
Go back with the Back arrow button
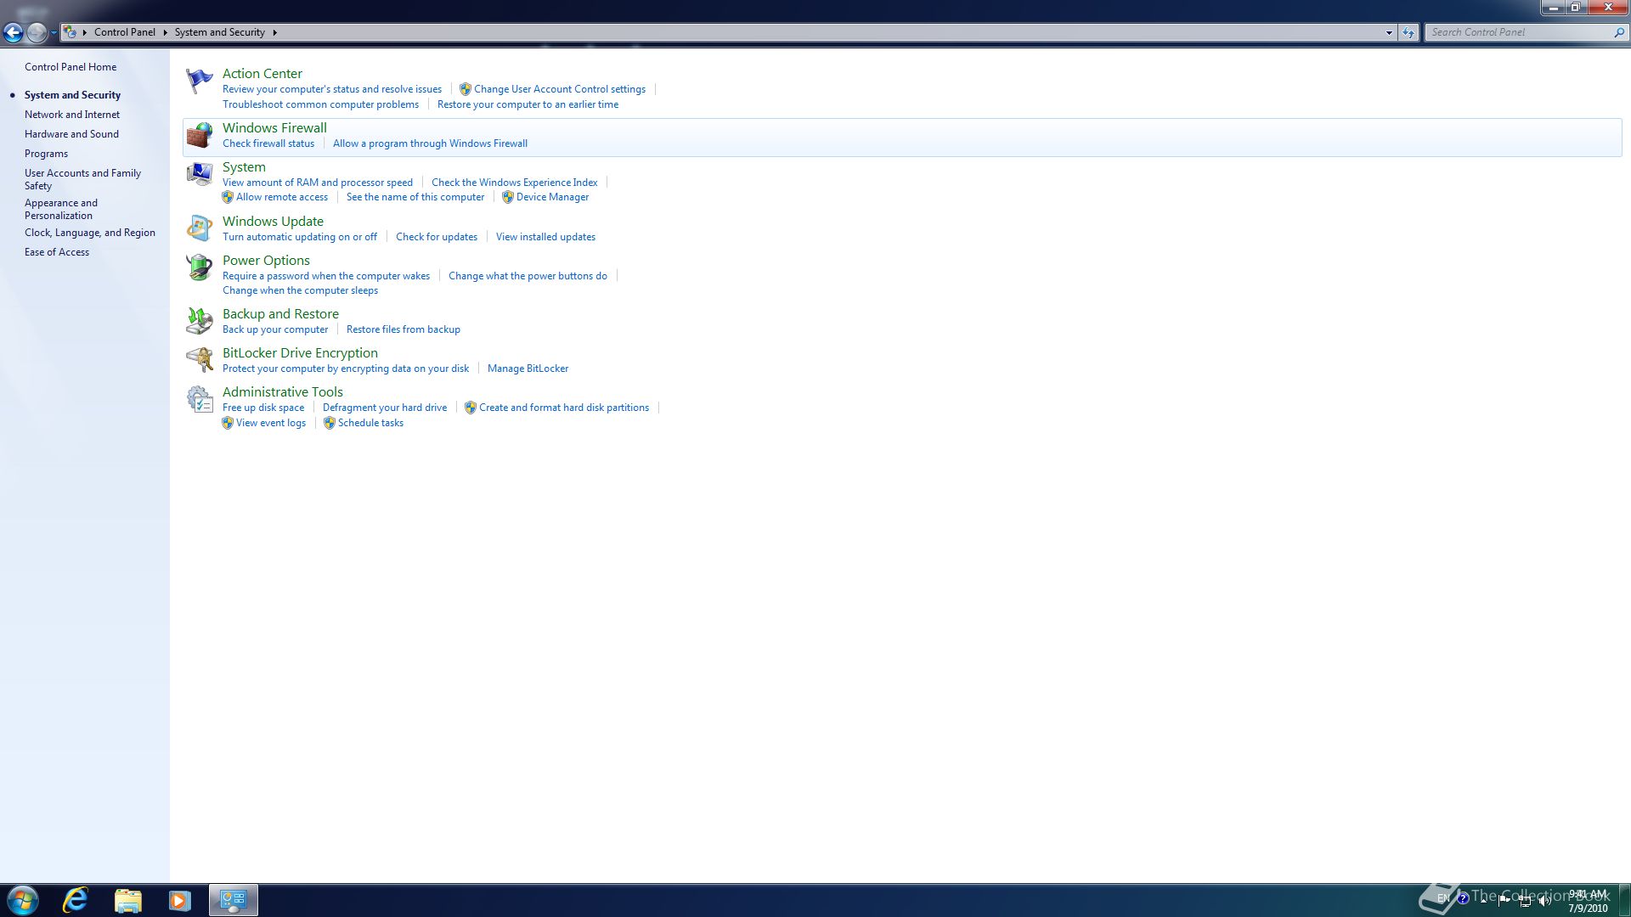(x=13, y=32)
